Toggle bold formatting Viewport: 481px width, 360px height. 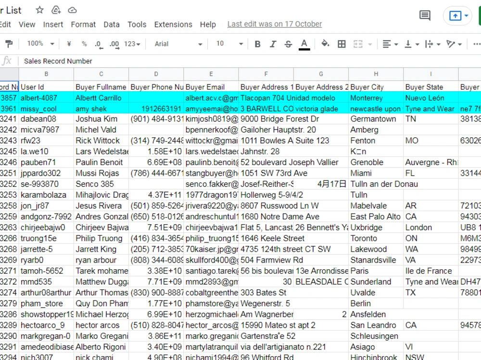point(258,44)
